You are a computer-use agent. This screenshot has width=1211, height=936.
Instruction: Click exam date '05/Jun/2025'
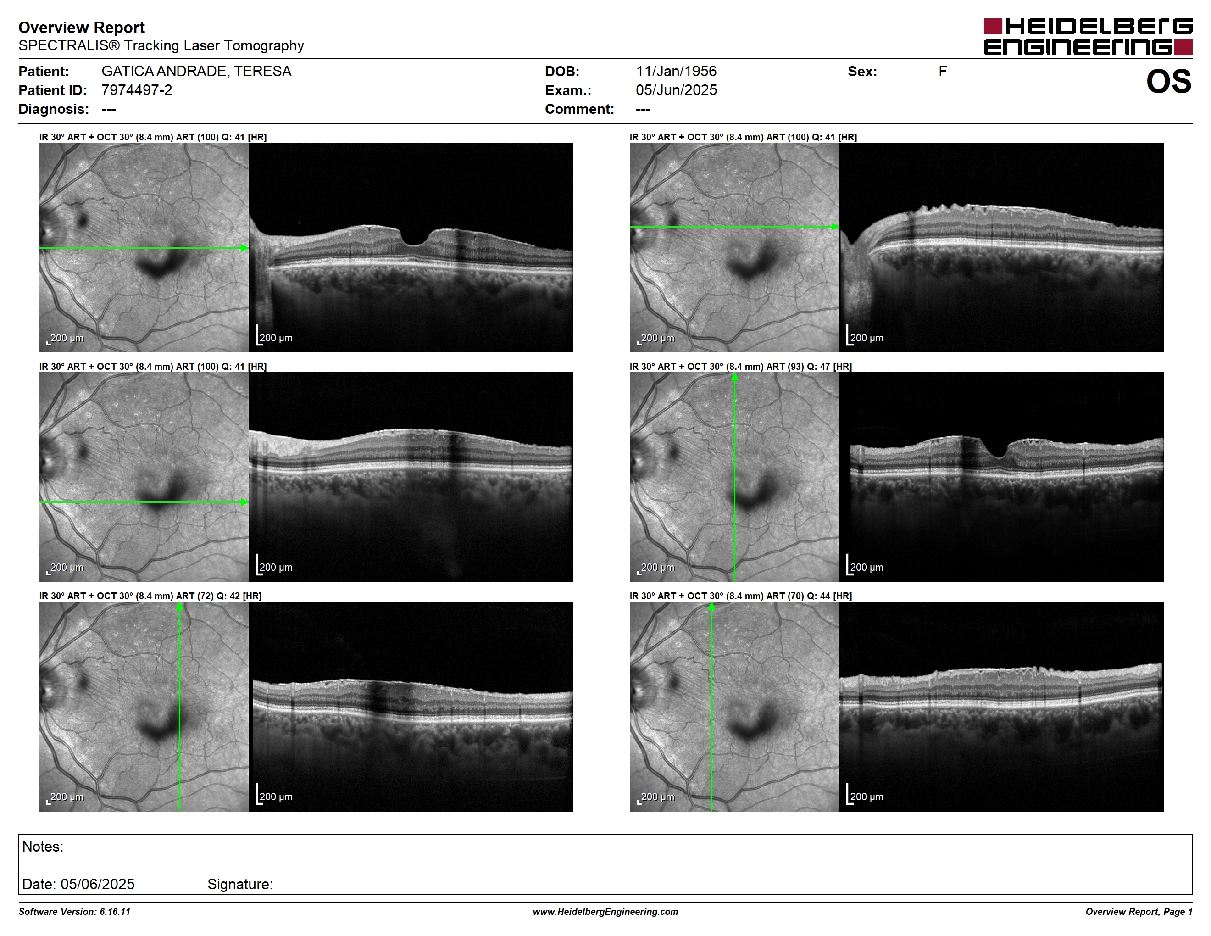pyautogui.click(x=676, y=90)
